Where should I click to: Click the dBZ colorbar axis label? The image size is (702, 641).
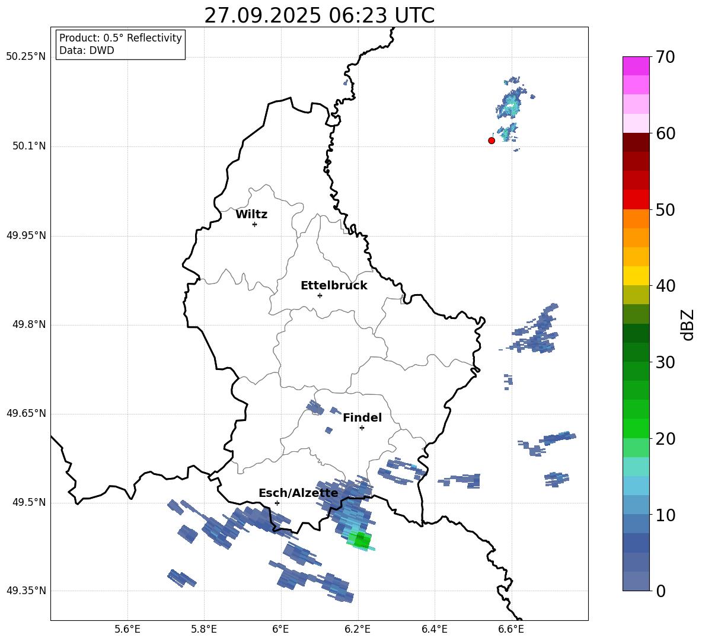click(x=688, y=325)
